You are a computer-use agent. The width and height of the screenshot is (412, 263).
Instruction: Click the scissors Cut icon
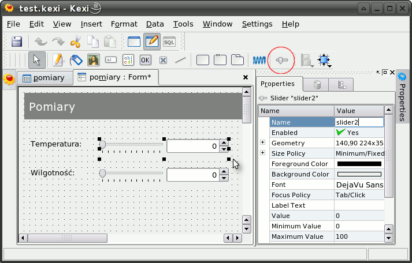(75, 42)
